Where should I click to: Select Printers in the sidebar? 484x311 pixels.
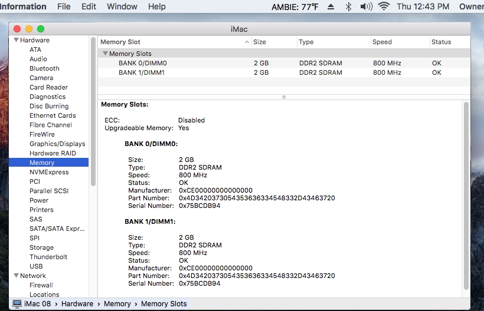tap(41, 210)
